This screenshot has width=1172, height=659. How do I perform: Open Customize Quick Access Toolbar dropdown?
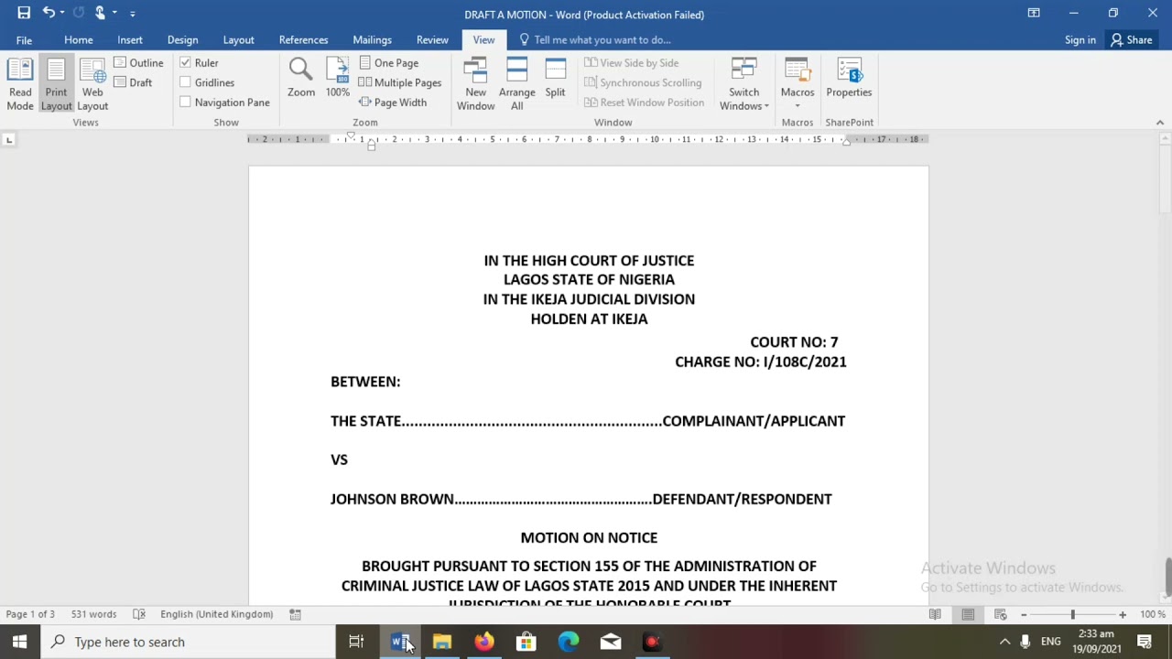tap(133, 13)
